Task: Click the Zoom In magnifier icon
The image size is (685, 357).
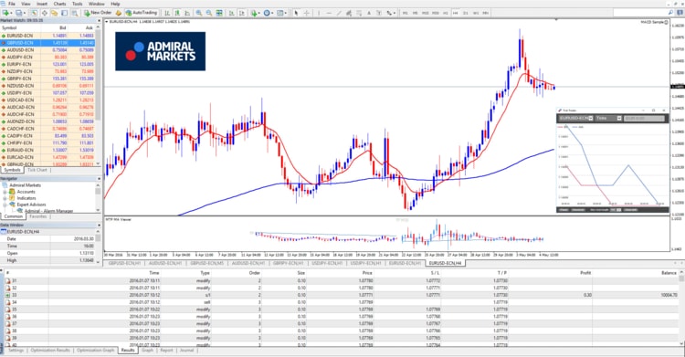Action: 199,13
